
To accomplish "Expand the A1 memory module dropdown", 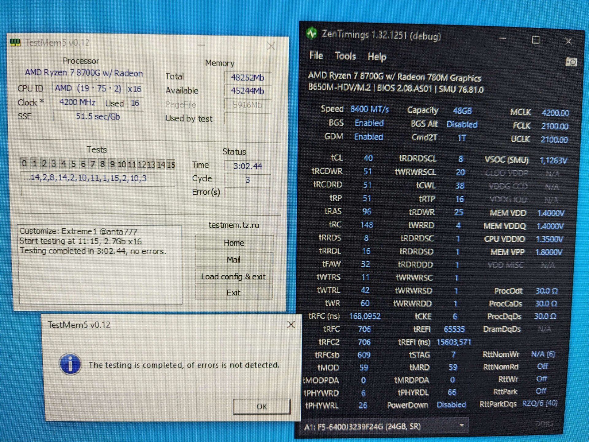I will pyautogui.click(x=461, y=425).
